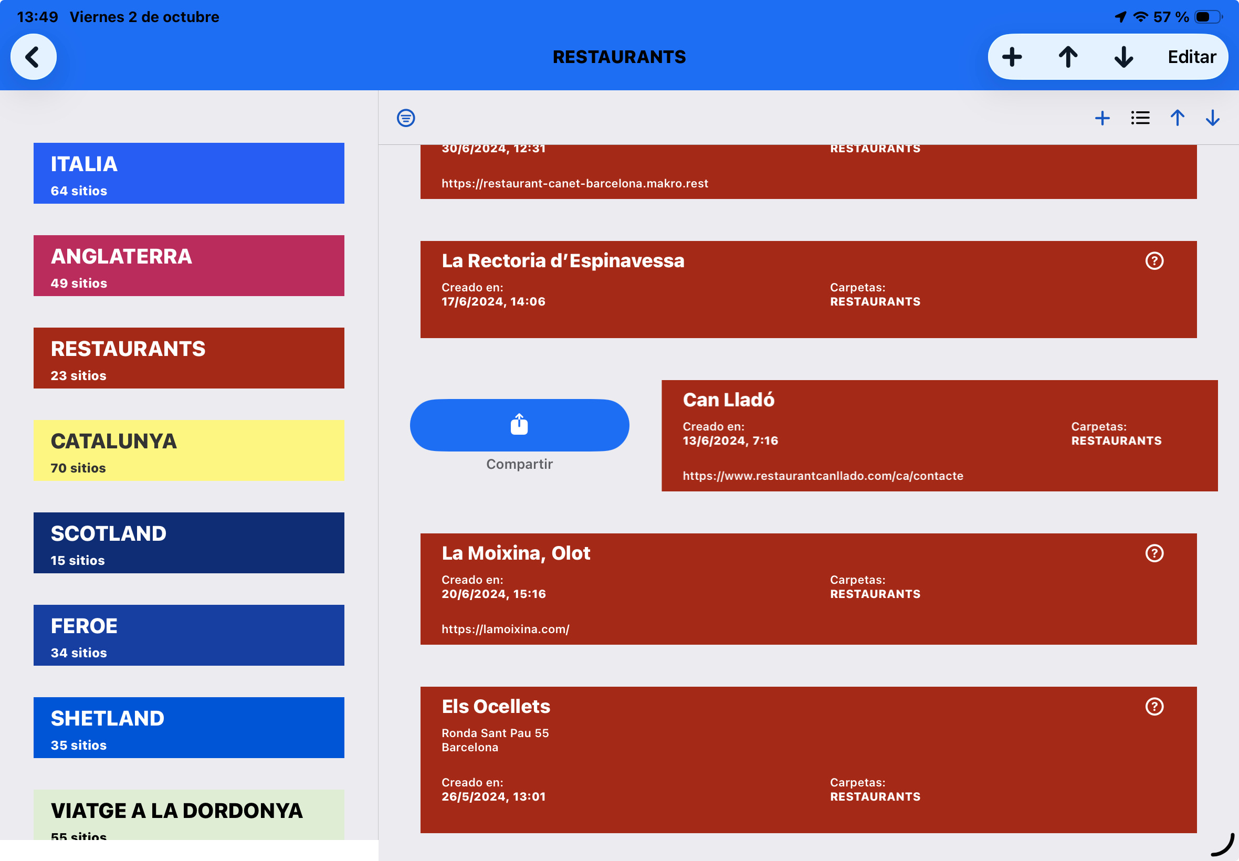Tap help icon on La Moixina, Olot
1239x861 pixels.
[1154, 553]
